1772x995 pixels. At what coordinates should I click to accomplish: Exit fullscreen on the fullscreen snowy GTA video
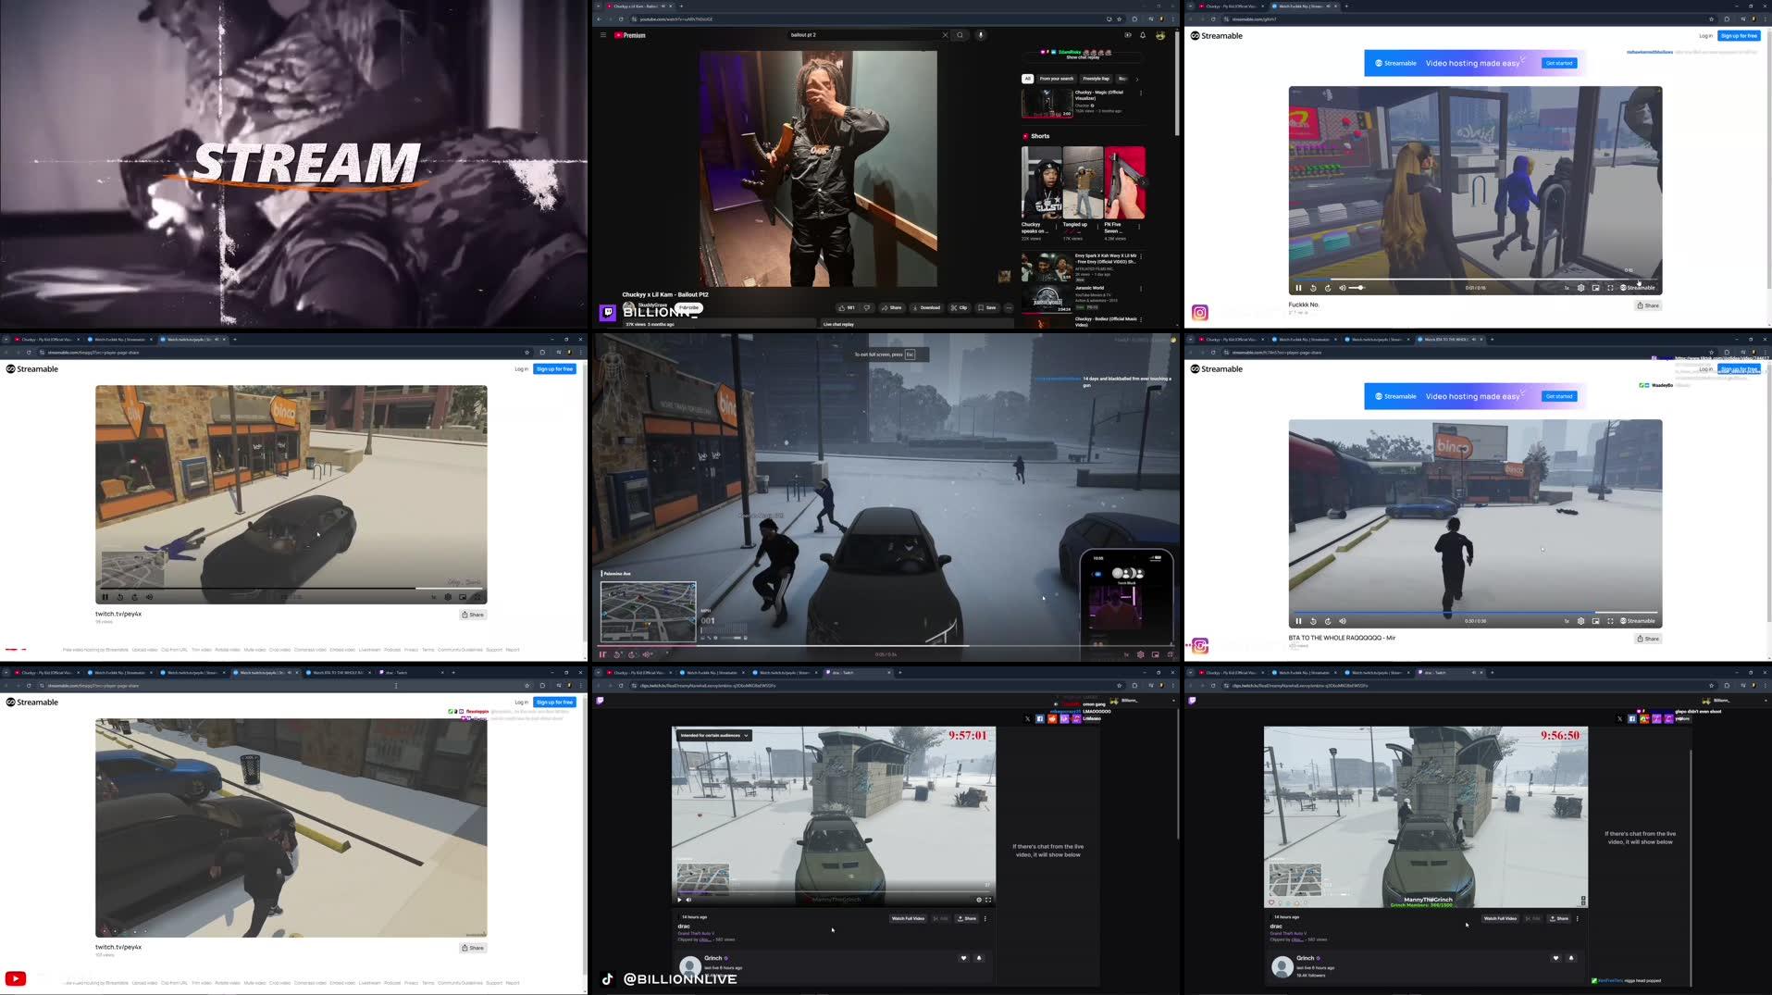(x=1171, y=654)
